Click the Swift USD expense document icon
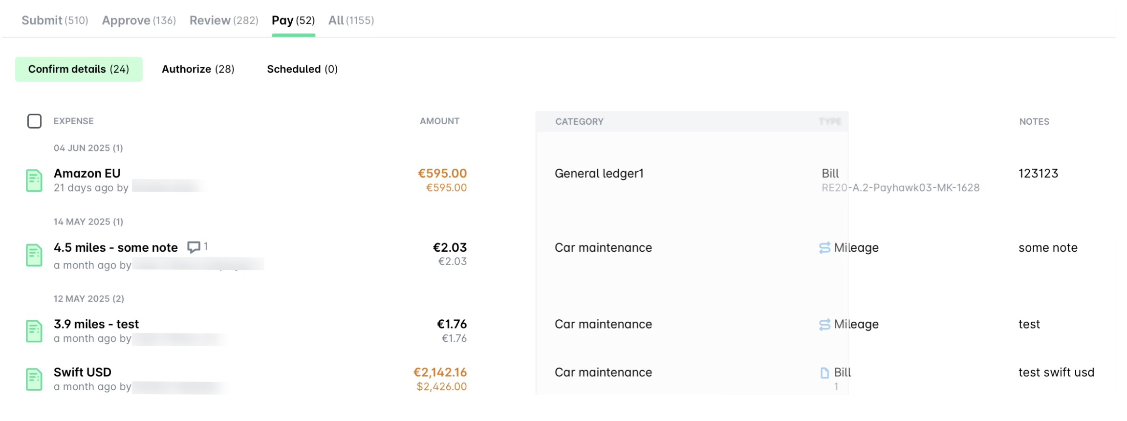This screenshot has height=421, width=1127. tap(34, 379)
